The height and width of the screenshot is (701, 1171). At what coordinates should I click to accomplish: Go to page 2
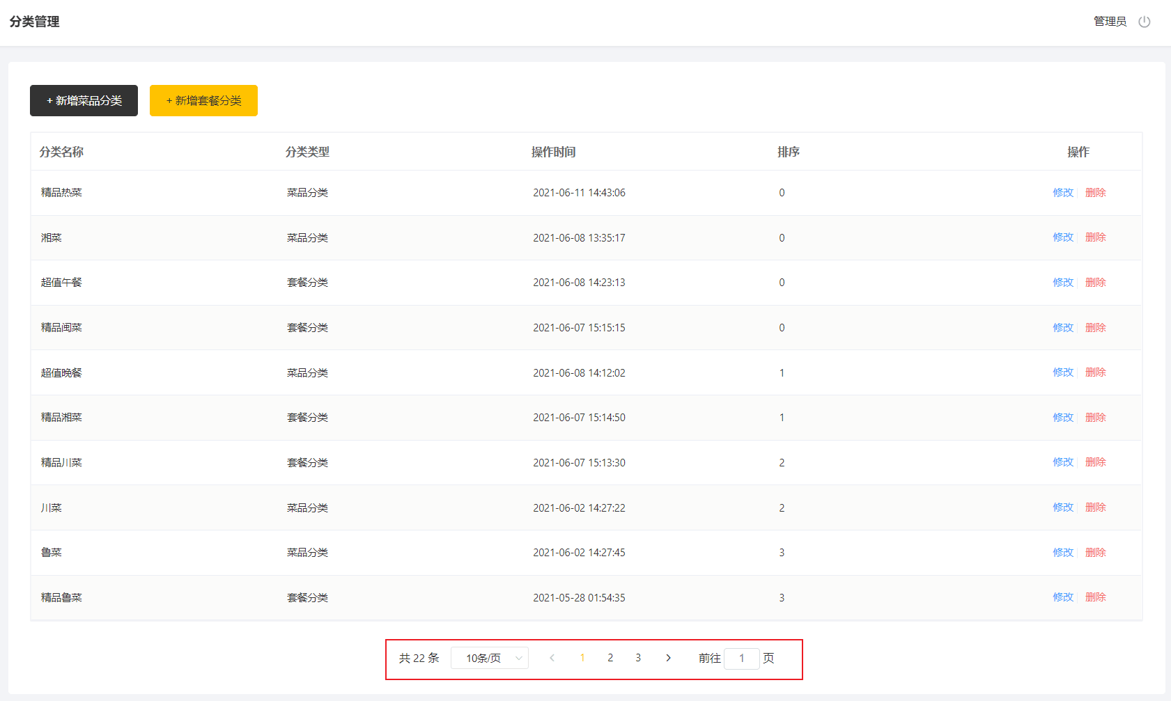610,658
